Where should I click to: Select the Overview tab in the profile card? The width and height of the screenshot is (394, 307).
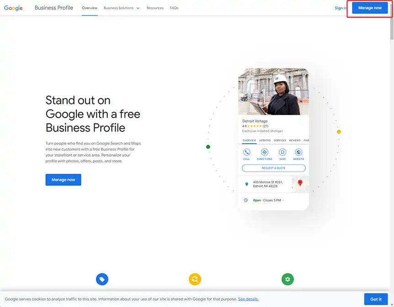pos(249,140)
